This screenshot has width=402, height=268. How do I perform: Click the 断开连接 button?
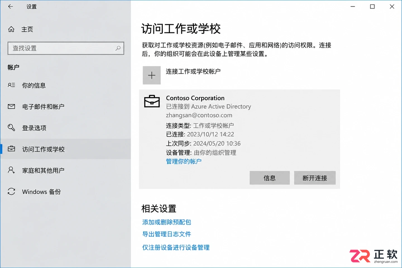(x=315, y=178)
